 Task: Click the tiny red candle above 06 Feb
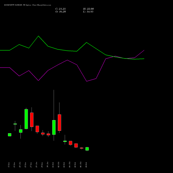[x=82, y=148]
